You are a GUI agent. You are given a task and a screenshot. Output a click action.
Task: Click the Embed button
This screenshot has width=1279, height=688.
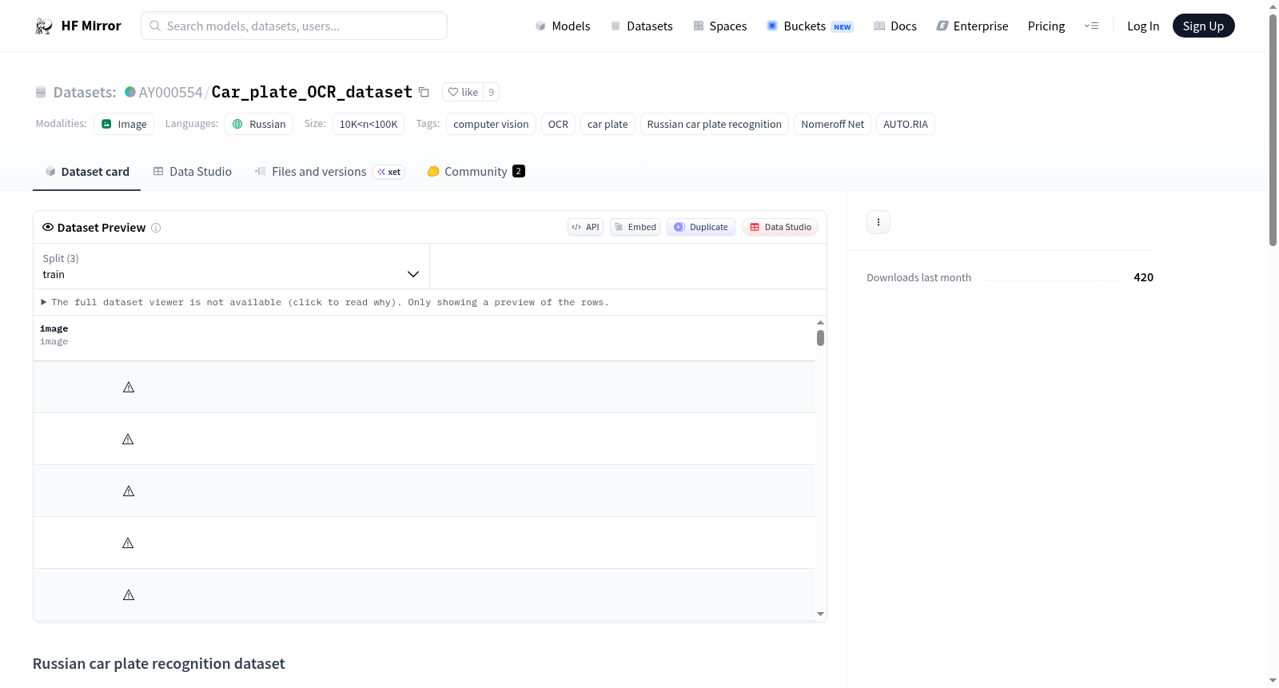[635, 227]
